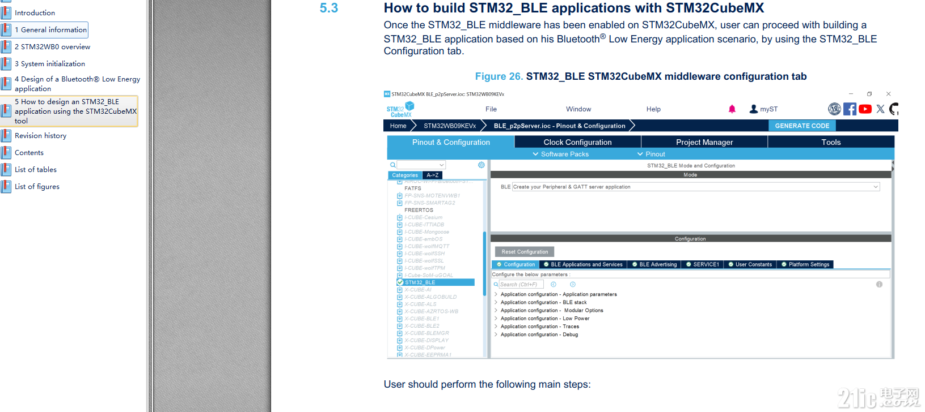Click the categories list scrollbar
Viewport: 925px width, 412px height.
[x=484, y=264]
